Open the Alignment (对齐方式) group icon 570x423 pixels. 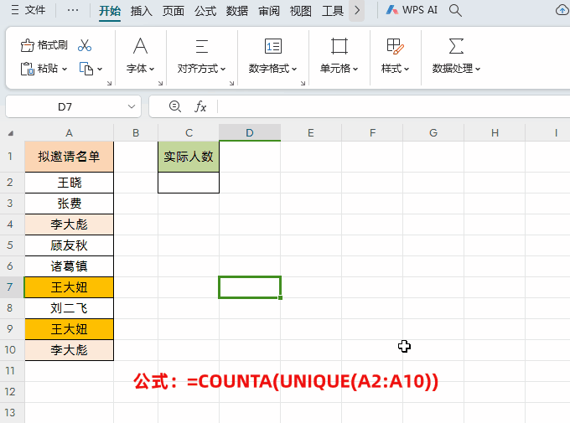click(x=202, y=46)
